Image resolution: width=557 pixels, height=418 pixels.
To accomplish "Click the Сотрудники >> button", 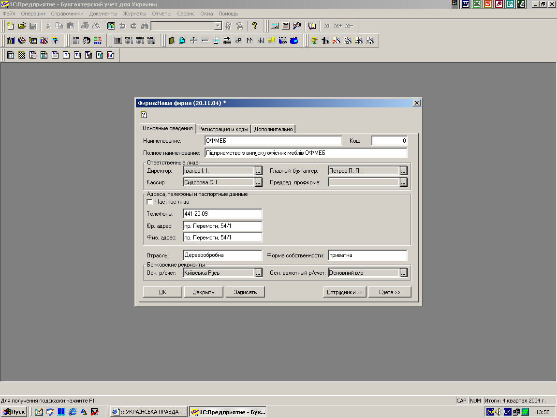I will (x=345, y=292).
